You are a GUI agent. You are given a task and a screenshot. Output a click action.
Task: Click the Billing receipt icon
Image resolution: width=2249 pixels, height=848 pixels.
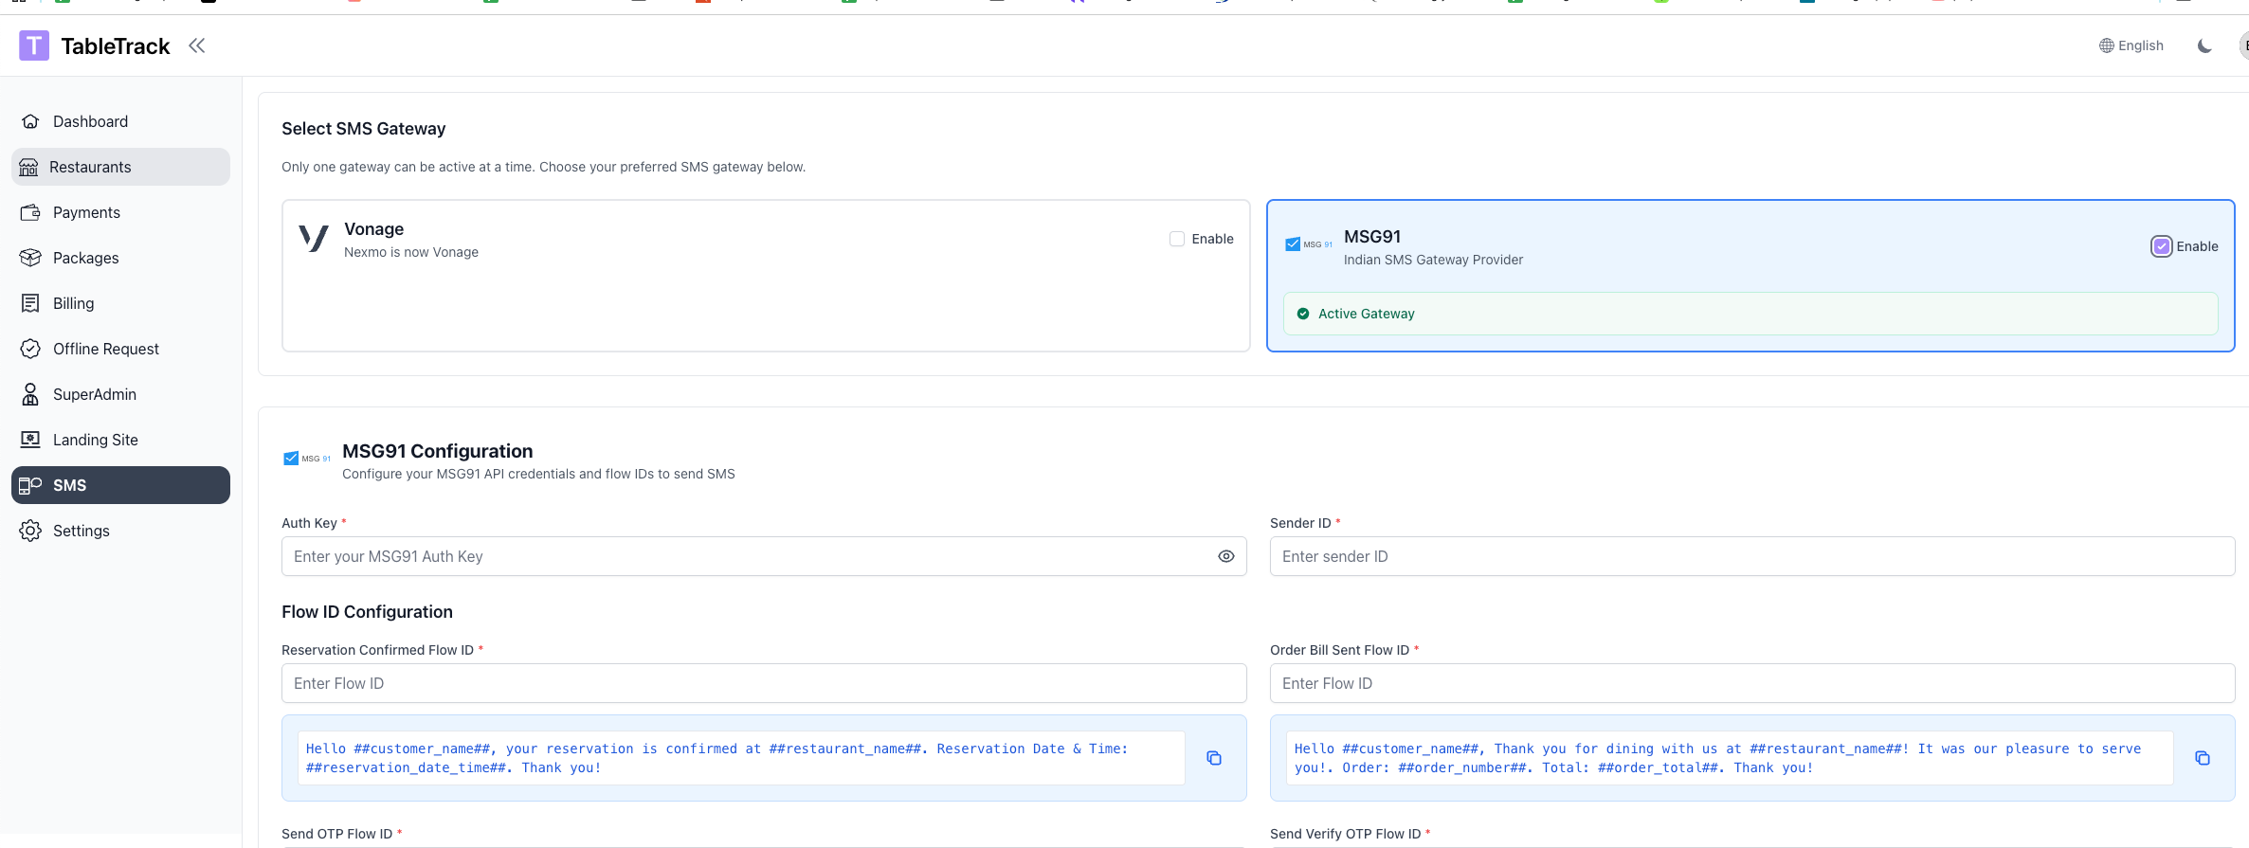[x=30, y=303]
